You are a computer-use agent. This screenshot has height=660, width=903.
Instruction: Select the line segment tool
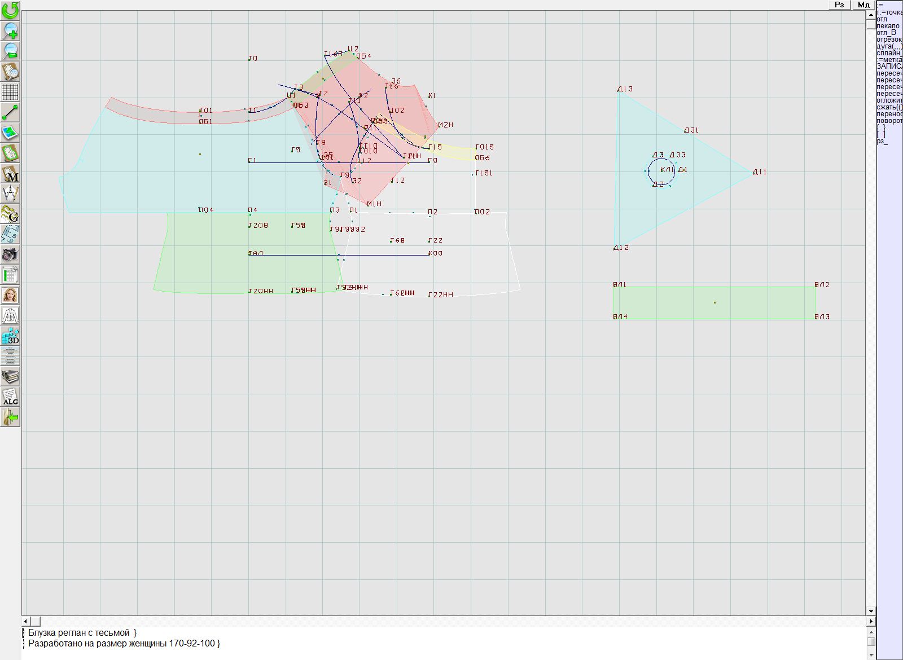click(10, 112)
